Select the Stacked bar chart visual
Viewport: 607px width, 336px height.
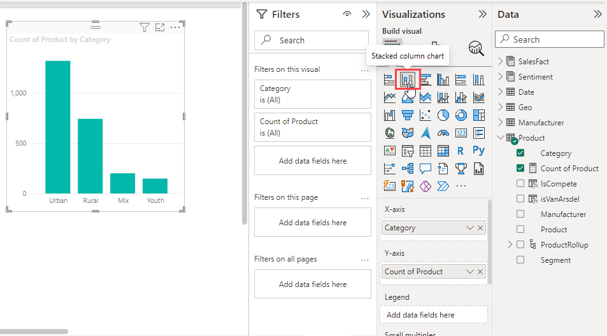coord(389,80)
